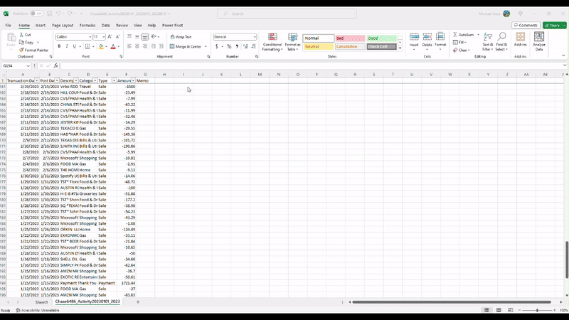This screenshot has width=569, height=320.
Task: Open the font size dropdown
Action: pos(104,37)
